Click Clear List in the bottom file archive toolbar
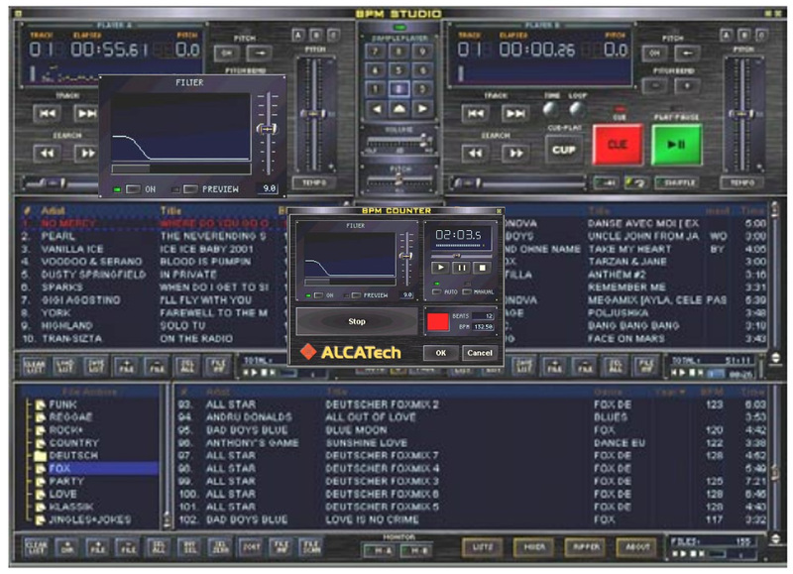This screenshot has height=574, width=793. [x=37, y=546]
